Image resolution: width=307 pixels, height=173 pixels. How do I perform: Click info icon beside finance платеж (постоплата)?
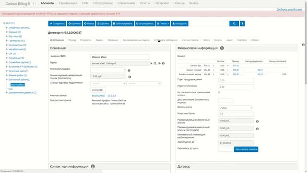[x=257, y=129]
